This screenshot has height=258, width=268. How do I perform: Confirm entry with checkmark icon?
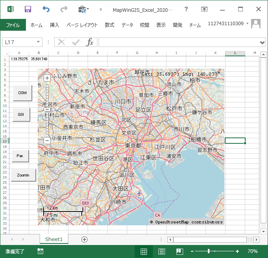coord(76,42)
